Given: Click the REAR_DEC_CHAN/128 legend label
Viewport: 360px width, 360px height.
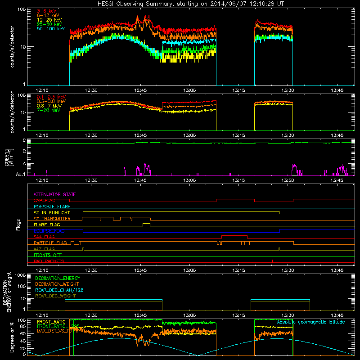Looking at the screenshot, I should 59,290.
